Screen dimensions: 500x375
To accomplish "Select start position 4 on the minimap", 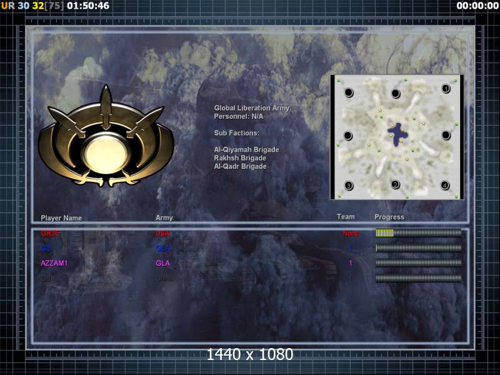I will (445, 185).
